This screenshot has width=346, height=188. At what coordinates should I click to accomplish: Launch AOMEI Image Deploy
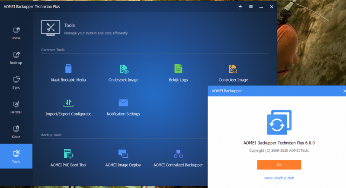coord(123,154)
